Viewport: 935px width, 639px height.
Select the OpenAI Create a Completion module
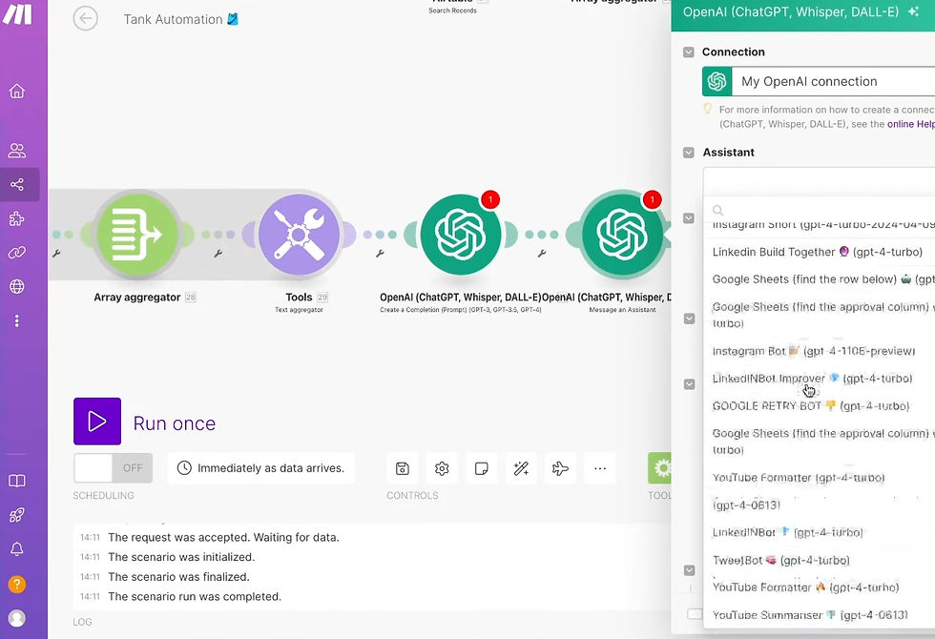(460, 235)
